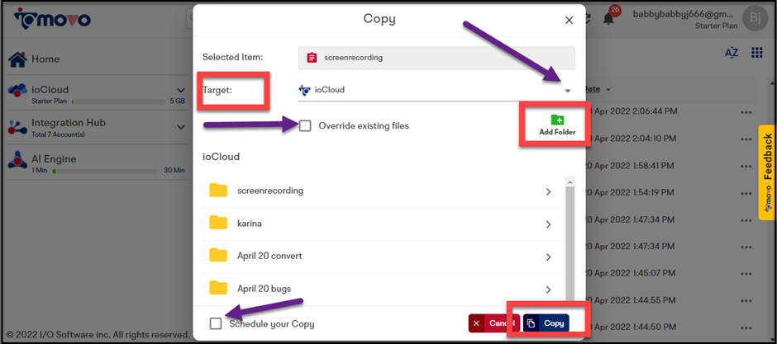Close the Copy dialog with X
The height and width of the screenshot is (344, 777).
(569, 21)
